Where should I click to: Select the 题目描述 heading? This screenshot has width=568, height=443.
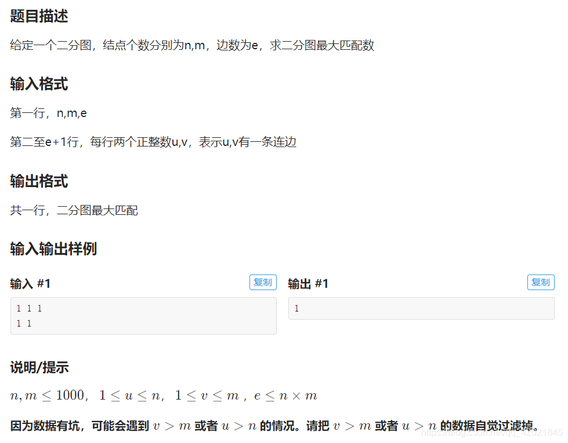coord(38,16)
